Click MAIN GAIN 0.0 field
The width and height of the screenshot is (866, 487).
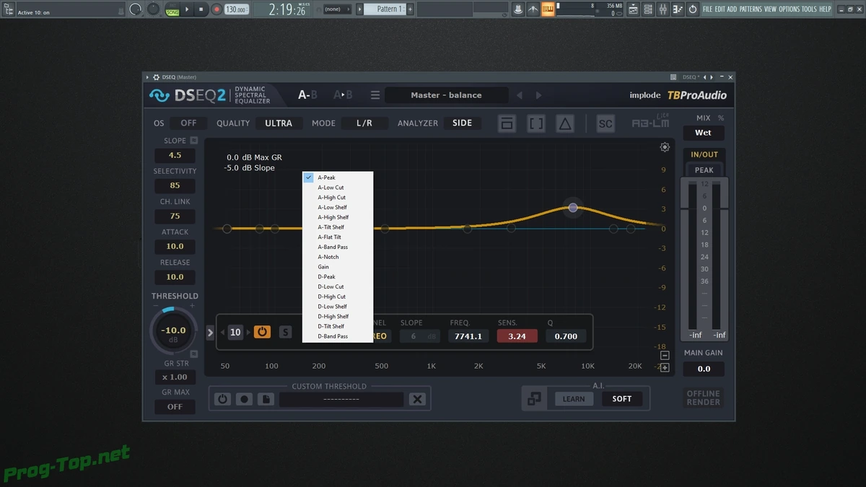click(704, 369)
